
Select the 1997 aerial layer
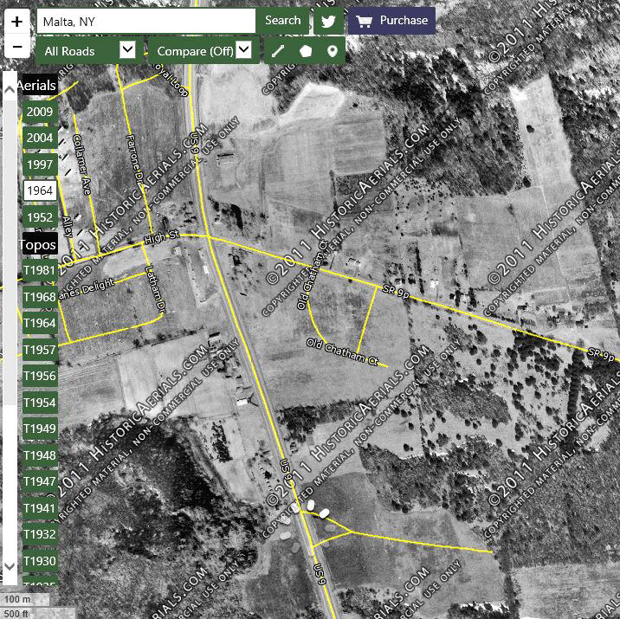[40, 164]
